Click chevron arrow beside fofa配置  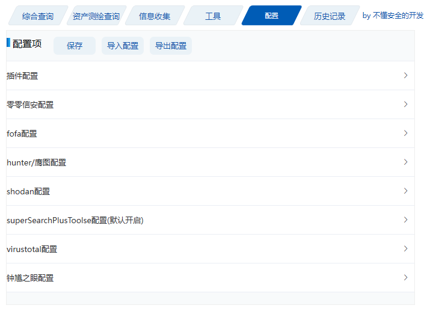tap(406, 134)
